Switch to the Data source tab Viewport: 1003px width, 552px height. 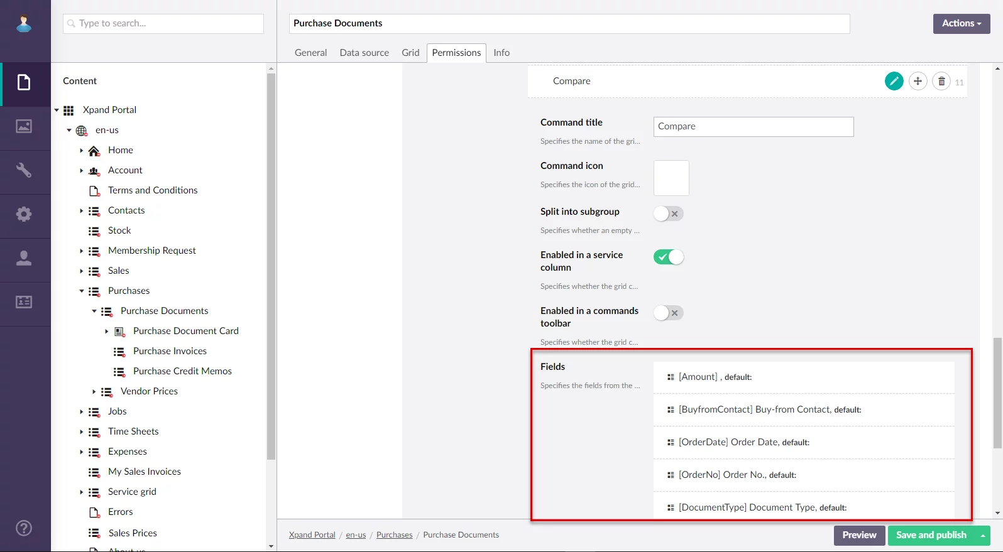(364, 53)
